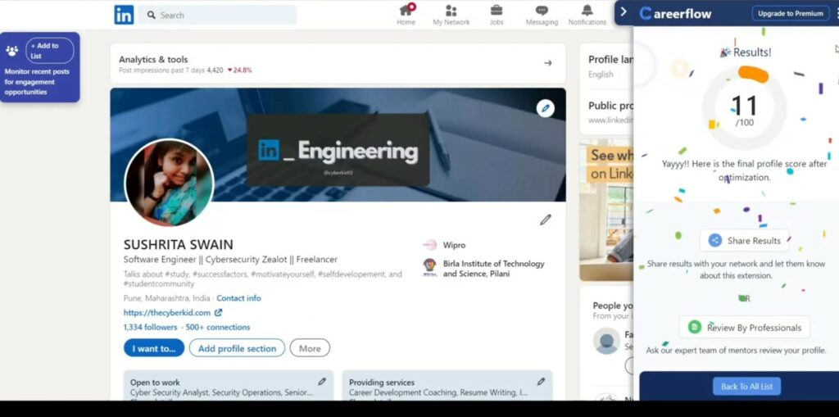Click the Providing services heading

coord(382,383)
